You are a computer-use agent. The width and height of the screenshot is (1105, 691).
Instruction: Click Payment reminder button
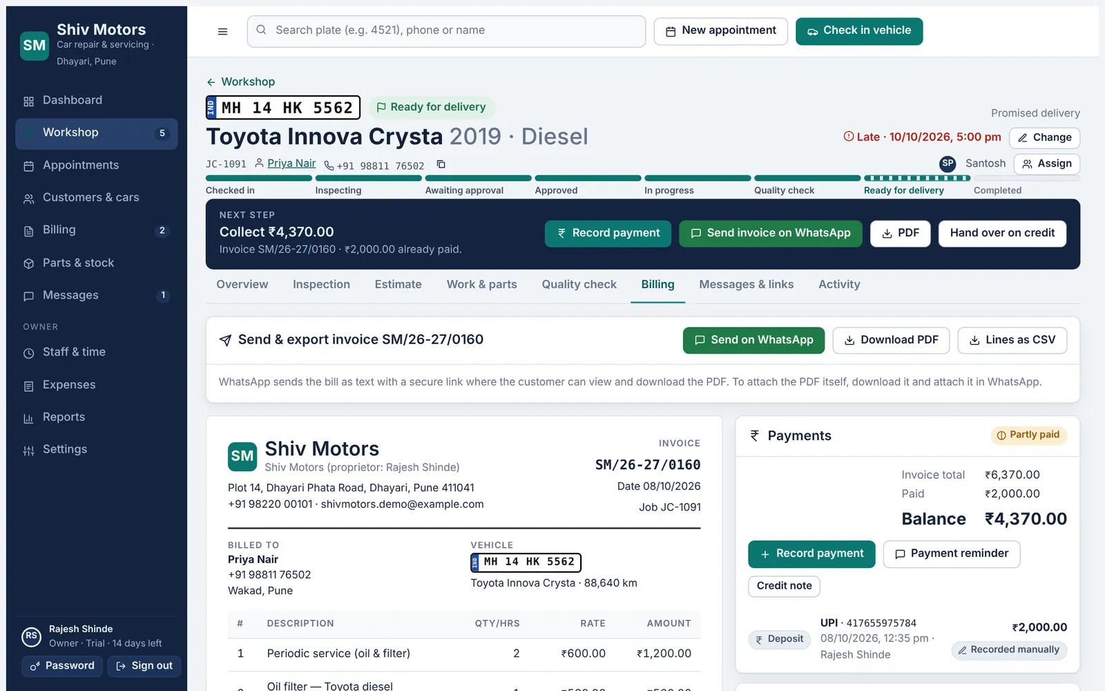(951, 554)
